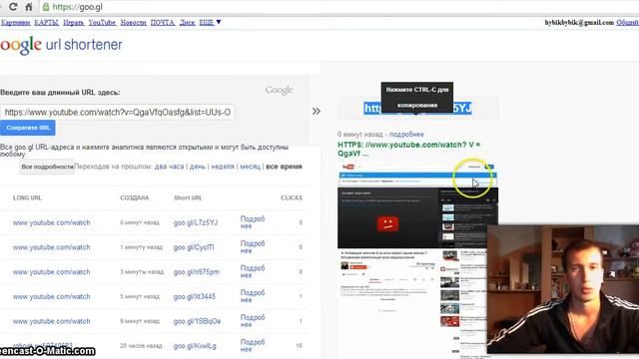Open the Новости link in top bar

(x=133, y=22)
